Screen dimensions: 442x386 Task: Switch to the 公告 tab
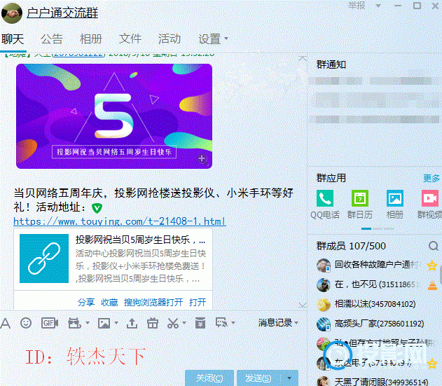coord(52,39)
